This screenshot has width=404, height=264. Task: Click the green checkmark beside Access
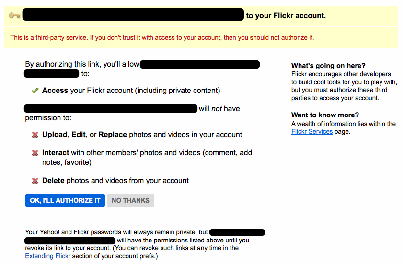[x=35, y=91]
